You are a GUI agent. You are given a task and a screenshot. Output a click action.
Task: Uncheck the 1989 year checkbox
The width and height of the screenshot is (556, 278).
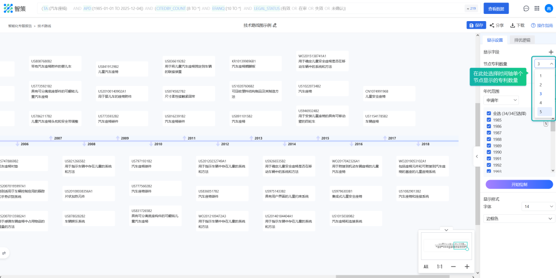click(x=489, y=146)
